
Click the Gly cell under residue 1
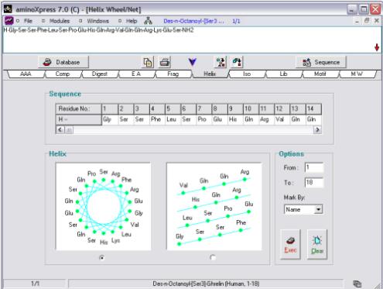110,119
